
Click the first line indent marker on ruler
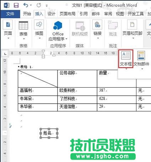click(x=43, y=51)
